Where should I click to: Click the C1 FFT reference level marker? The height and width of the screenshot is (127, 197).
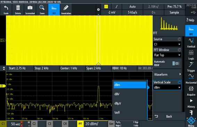[x=3, y=86]
